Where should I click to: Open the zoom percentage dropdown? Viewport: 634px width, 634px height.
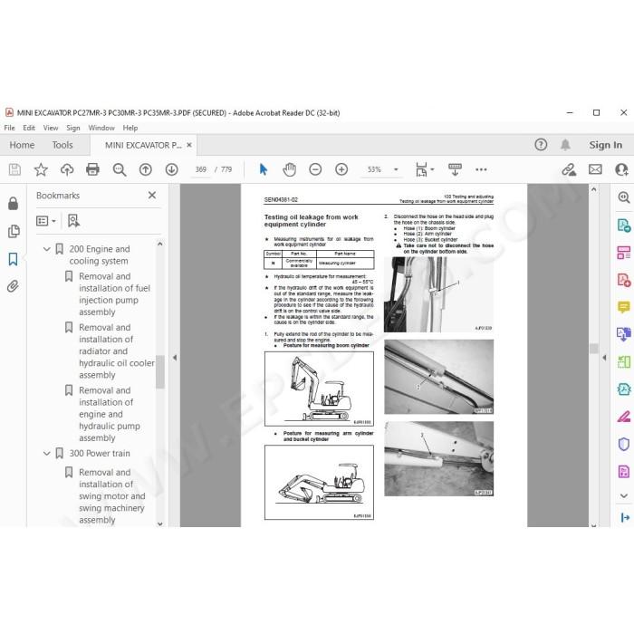click(397, 169)
